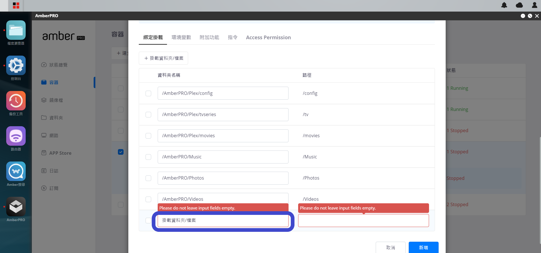541x253 pixels.
Task: Check the /AmberPRO/Plex/tvseries row checkbox
Action: point(148,115)
